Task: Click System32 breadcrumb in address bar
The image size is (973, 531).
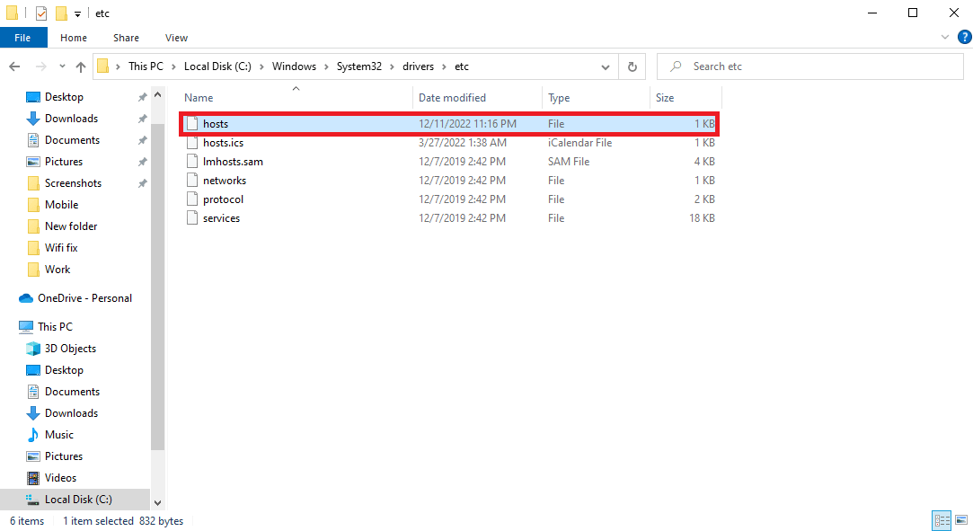Action: 359,66
